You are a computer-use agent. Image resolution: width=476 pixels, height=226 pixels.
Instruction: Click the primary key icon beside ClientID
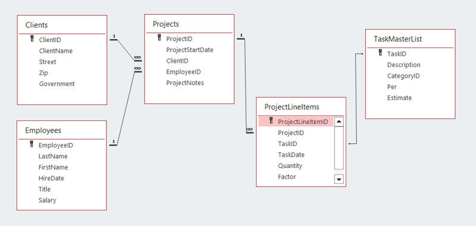point(32,39)
